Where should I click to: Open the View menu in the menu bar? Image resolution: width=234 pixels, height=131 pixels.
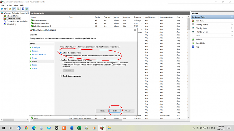(x=16, y=5)
